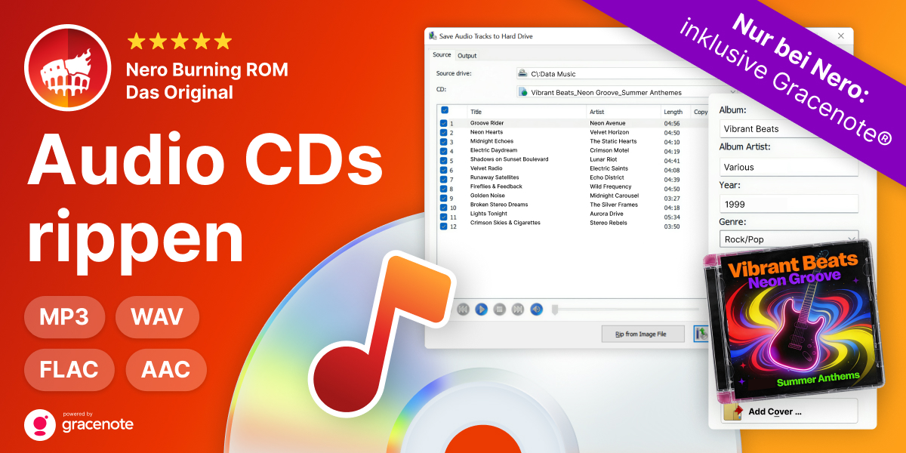Select the artist cell Crimson Motel
The width and height of the screenshot is (906, 453).
(609, 150)
